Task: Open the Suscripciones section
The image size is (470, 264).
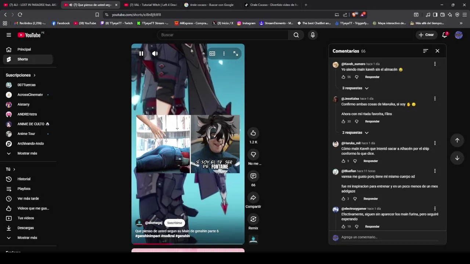Action: (21, 75)
